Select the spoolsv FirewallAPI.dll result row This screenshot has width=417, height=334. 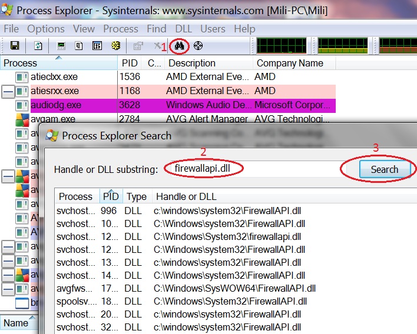236,301
